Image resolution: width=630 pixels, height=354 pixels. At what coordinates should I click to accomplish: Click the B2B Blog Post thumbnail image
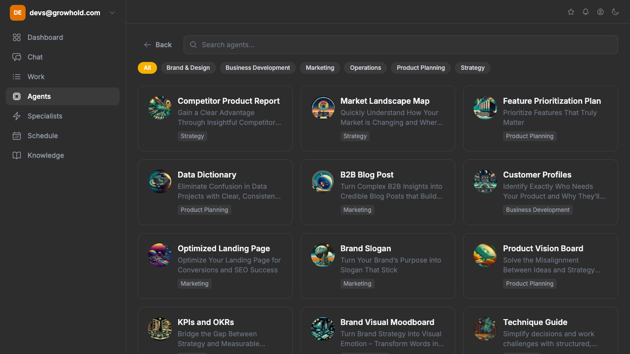pos(323,181)
